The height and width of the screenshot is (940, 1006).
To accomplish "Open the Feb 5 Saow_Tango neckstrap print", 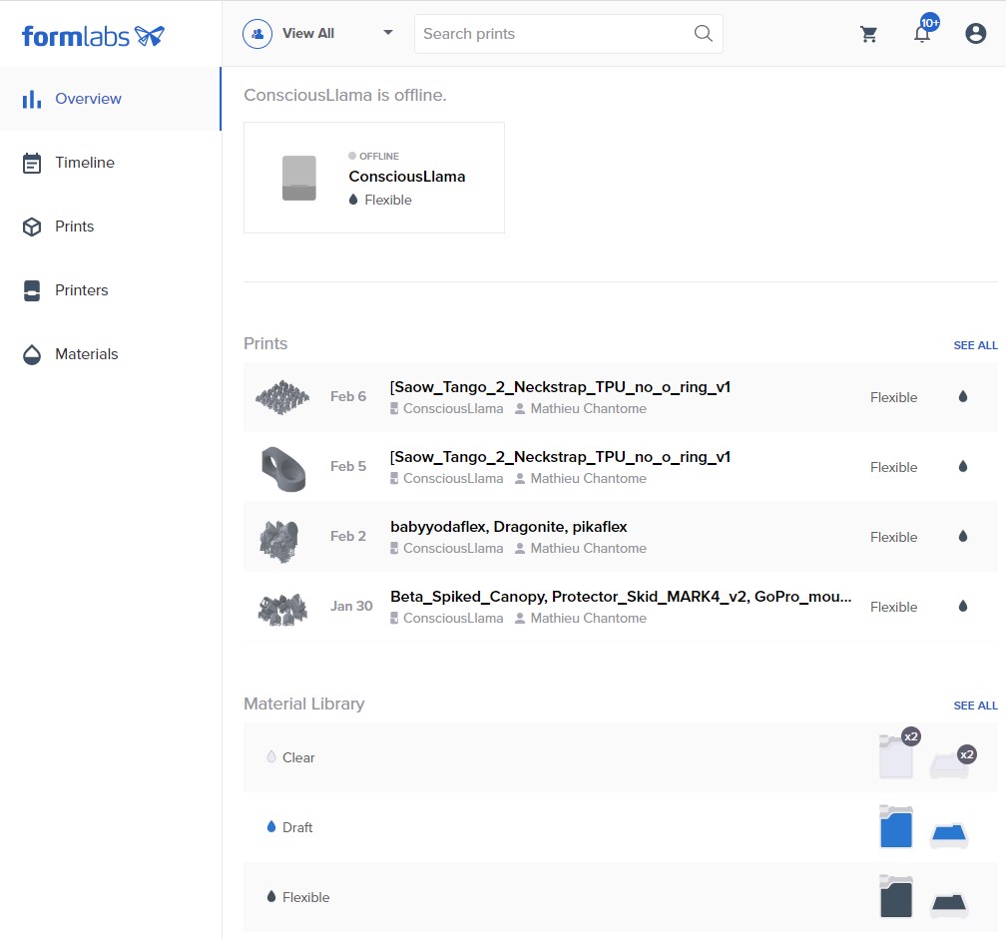I will pyautogui.click(x=560, y=457).
